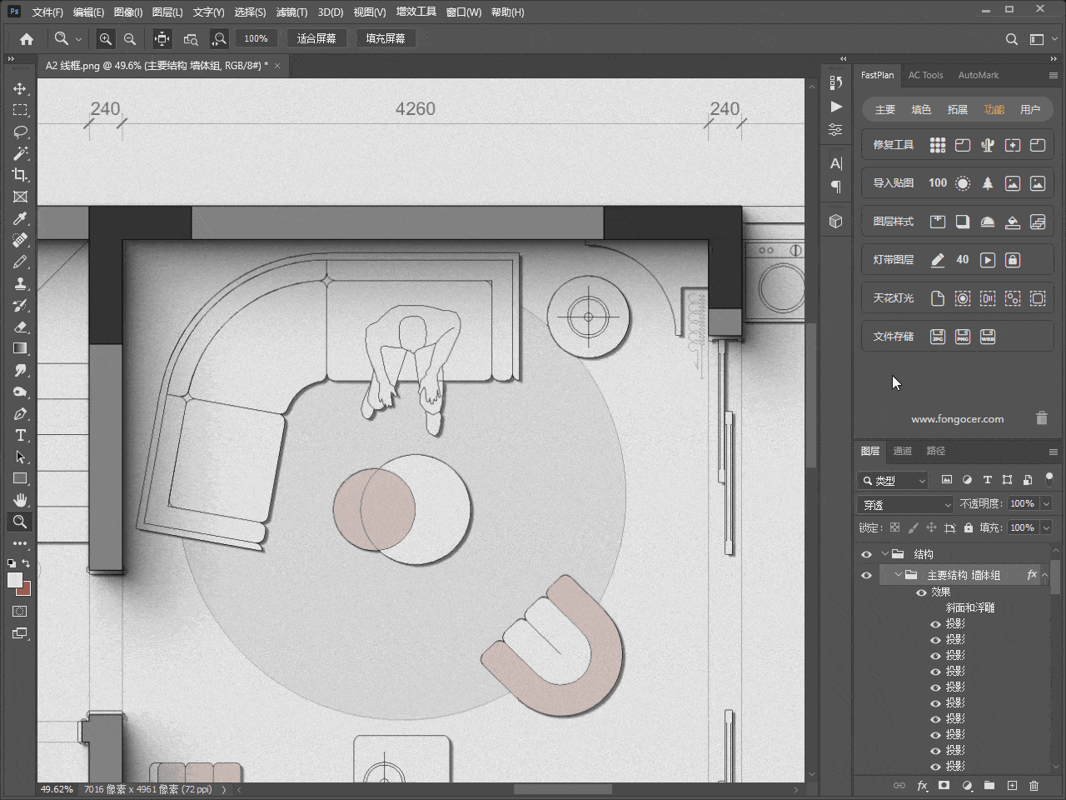This screenshot has width=1066, height=800.
Task: Open the 不透明度 opacity dropdown arrow
Action: 1046,503
